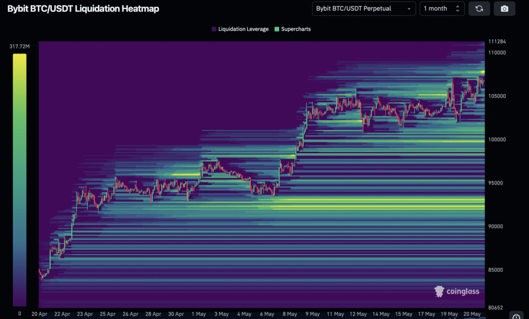Image resolution: width=529 pixels, height=319 pixels.
Task: Click the 11 May date axis label
Action: (335, 314)
